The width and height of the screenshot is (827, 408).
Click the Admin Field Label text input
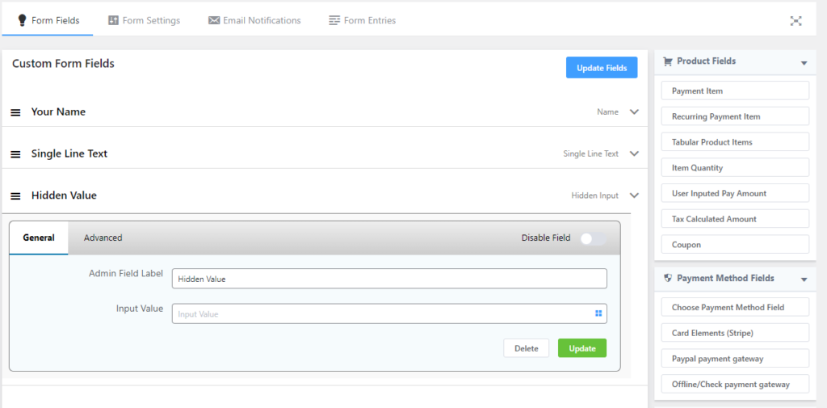pos(389,279)
